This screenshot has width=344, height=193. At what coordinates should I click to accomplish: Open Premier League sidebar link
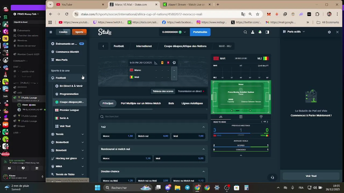69,110
